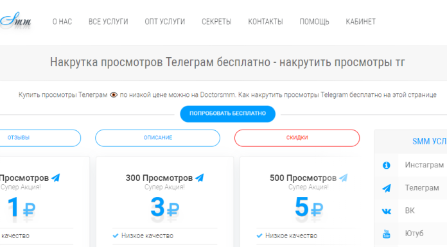Open Телеграм services in sidebar
Screen dimensions: 447x247
coord(422,188)
